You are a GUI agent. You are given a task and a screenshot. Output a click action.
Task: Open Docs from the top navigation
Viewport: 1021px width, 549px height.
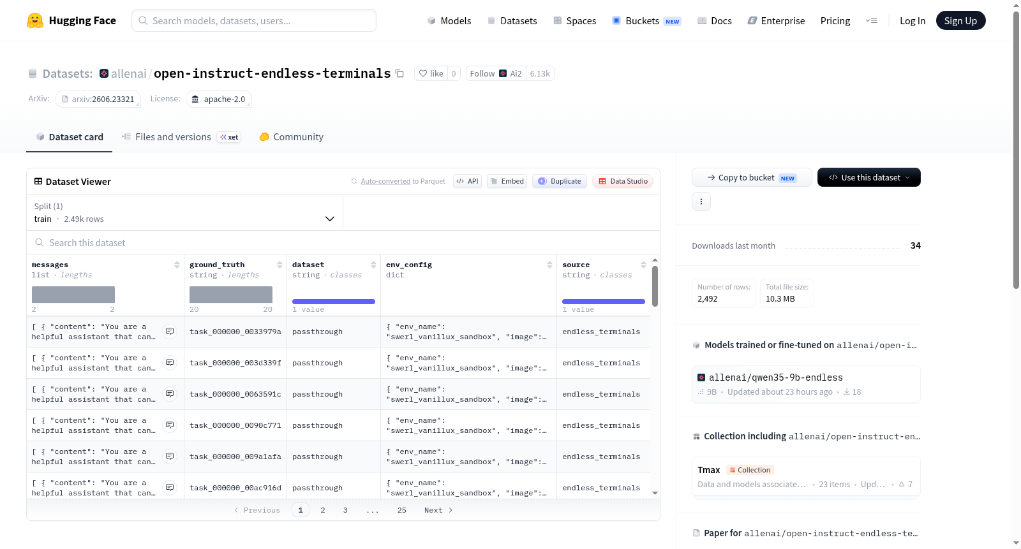(x=715, y=20)
